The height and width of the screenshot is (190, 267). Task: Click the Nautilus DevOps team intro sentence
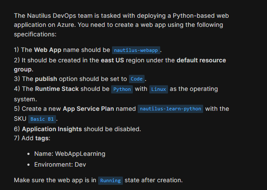(122, 25)
